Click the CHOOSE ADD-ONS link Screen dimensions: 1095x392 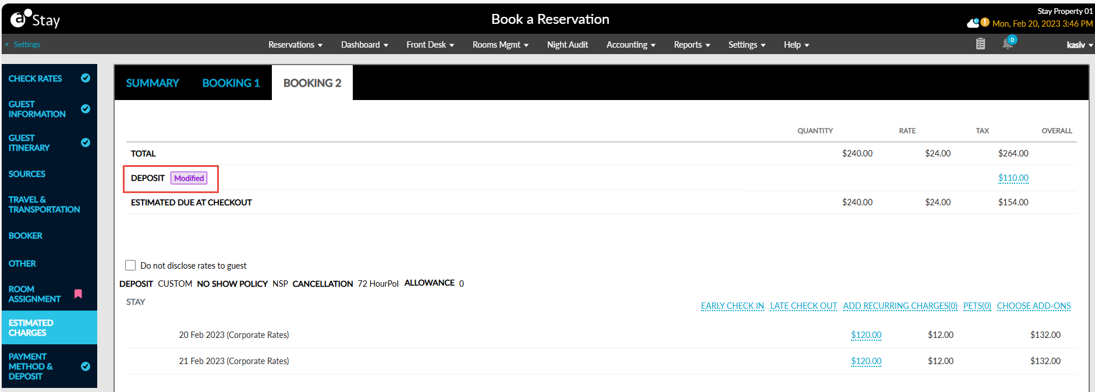[1033, 306]
